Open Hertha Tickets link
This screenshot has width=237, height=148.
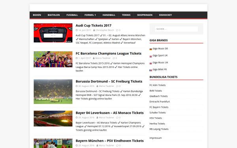tap(157, 124)
